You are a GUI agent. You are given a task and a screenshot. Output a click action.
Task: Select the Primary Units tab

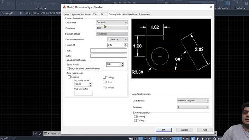point(115,14)
